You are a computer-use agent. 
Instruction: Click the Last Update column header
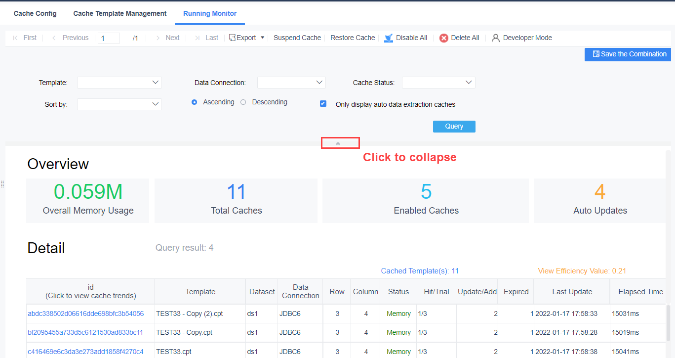click(572, 292)
